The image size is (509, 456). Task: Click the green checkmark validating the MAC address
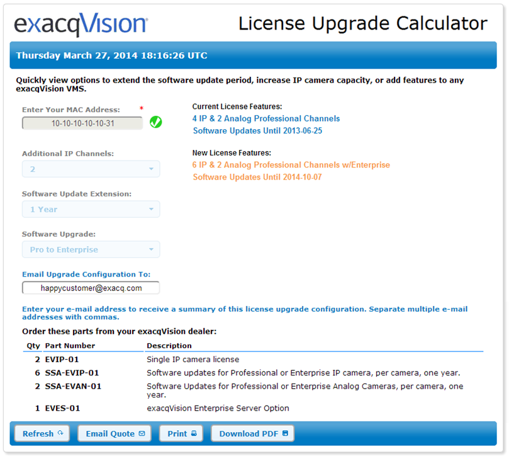pyautogui.click(x=155, y=122)
